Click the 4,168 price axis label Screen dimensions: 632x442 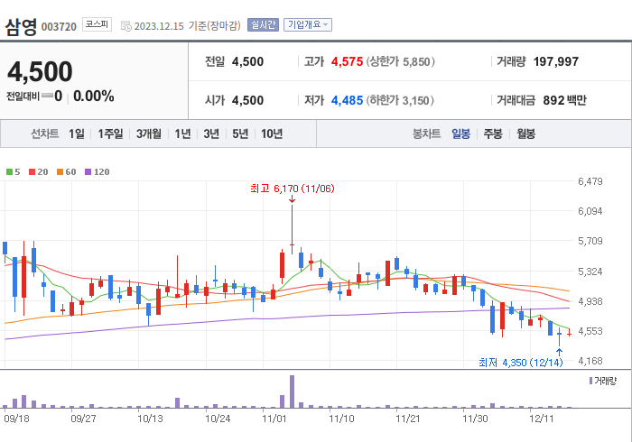(590, 361)
